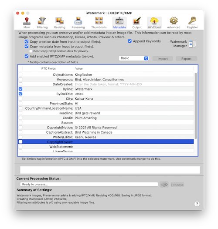Click the eye preview icon
This screenshot has width=218, height=229.
pyautogui.click(x=164, y=185)
